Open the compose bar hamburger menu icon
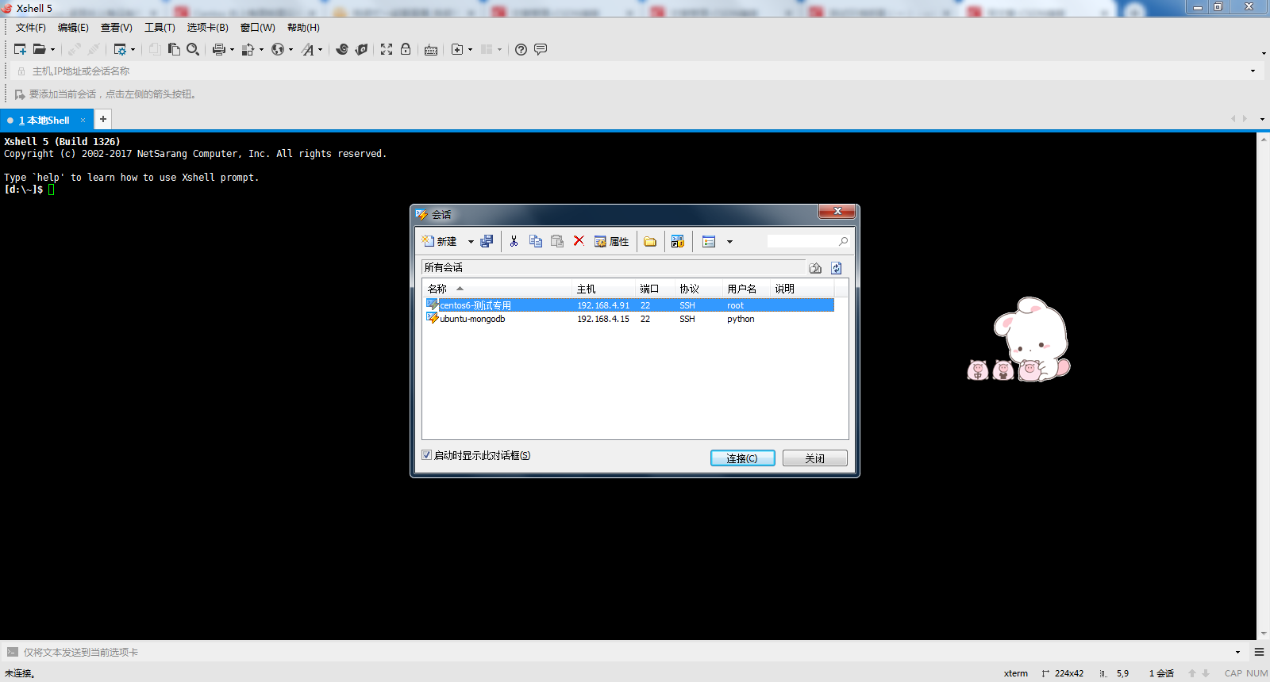1270x682 pixels. pos(1259,652)
